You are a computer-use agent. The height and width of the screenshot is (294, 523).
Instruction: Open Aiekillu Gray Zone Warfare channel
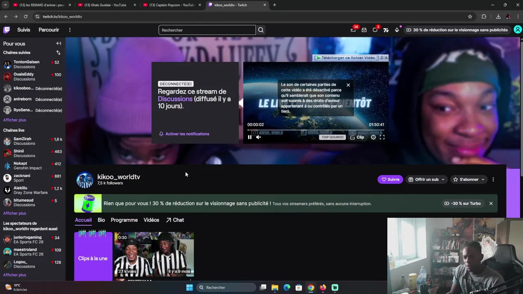(33, 190)
